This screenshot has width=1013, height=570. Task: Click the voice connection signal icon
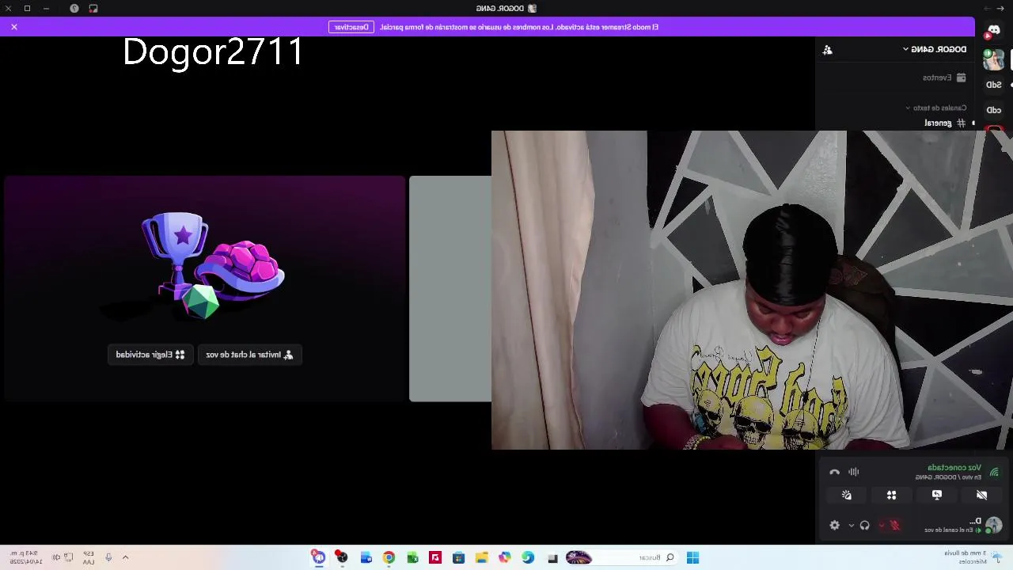(x=994, y=472)
